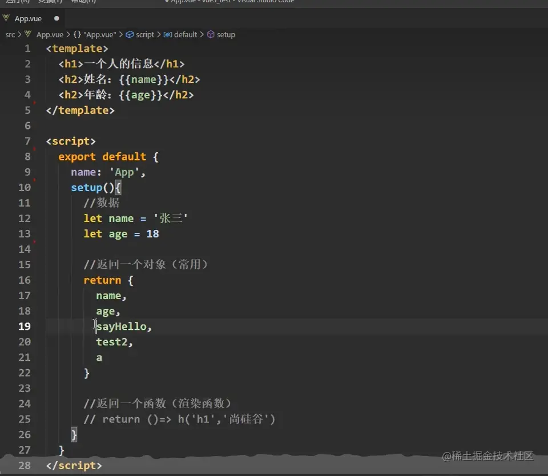Viewport: 548px width, 476px height.
Task: Click the closing </template> tag
Action: tap(80, 110)
